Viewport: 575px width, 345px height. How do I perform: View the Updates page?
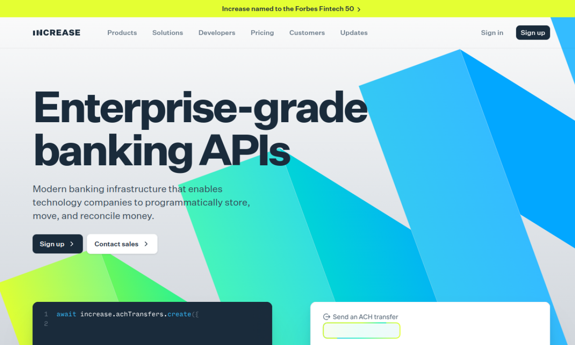[354, 33]
